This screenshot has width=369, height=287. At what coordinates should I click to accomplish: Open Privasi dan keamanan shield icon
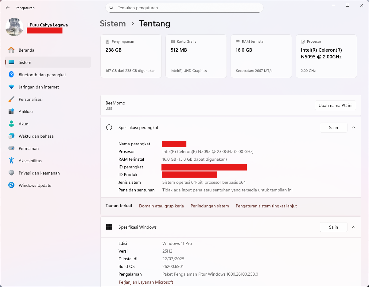11,173
